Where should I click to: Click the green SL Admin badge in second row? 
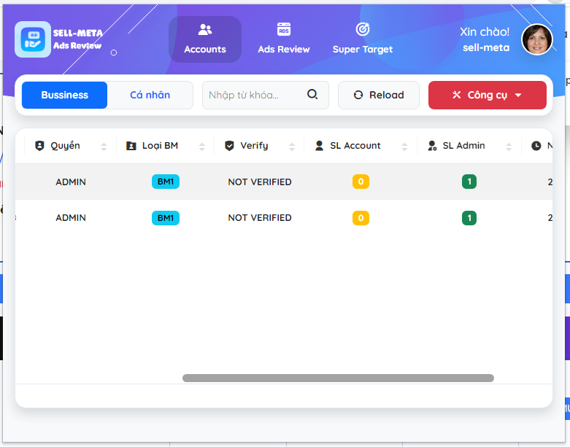(x=469, y=217)
